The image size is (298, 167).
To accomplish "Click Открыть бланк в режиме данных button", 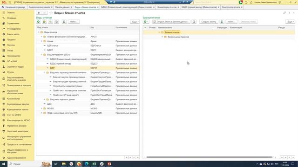I will click(171, 22).
